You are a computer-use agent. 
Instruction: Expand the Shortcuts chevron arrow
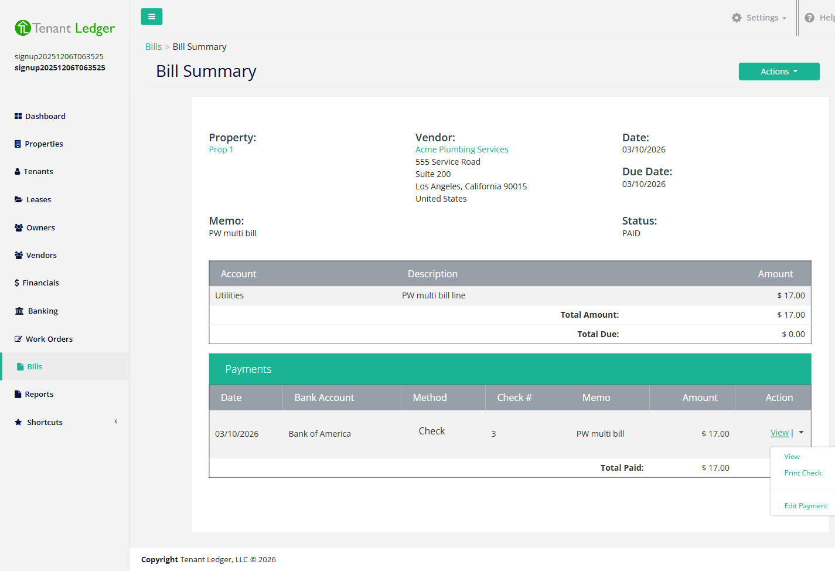[116, 422]
